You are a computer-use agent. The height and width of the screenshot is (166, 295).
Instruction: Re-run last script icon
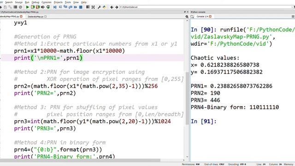[48, 7]
